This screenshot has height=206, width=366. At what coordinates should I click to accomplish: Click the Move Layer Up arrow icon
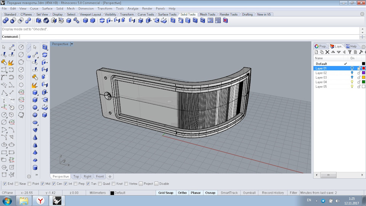pyautogui.click(x=333, y=52)
